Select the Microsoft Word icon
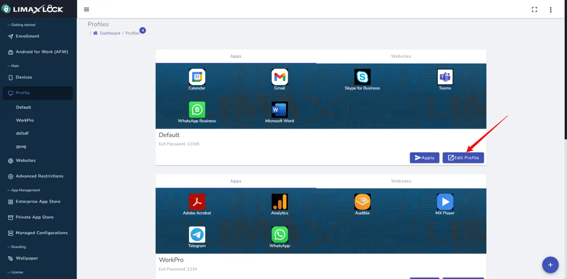The image size is (567, 279). [x=280, y=110]
